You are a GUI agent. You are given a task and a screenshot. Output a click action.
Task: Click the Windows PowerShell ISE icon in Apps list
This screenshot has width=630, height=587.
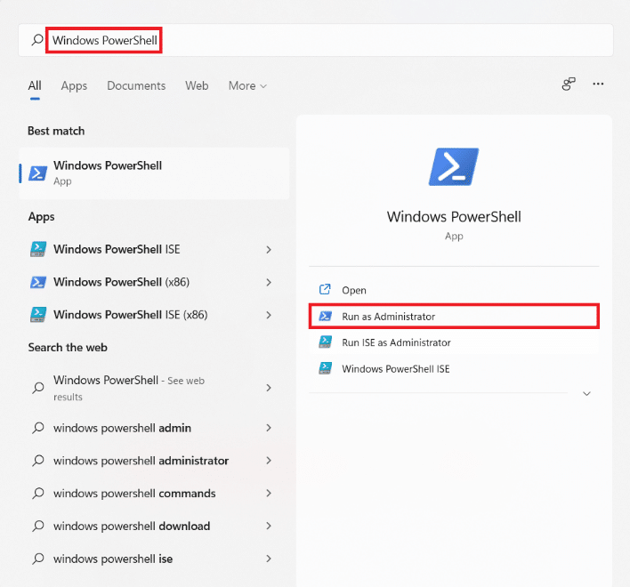pyautogui.click(x=38, y=250)
